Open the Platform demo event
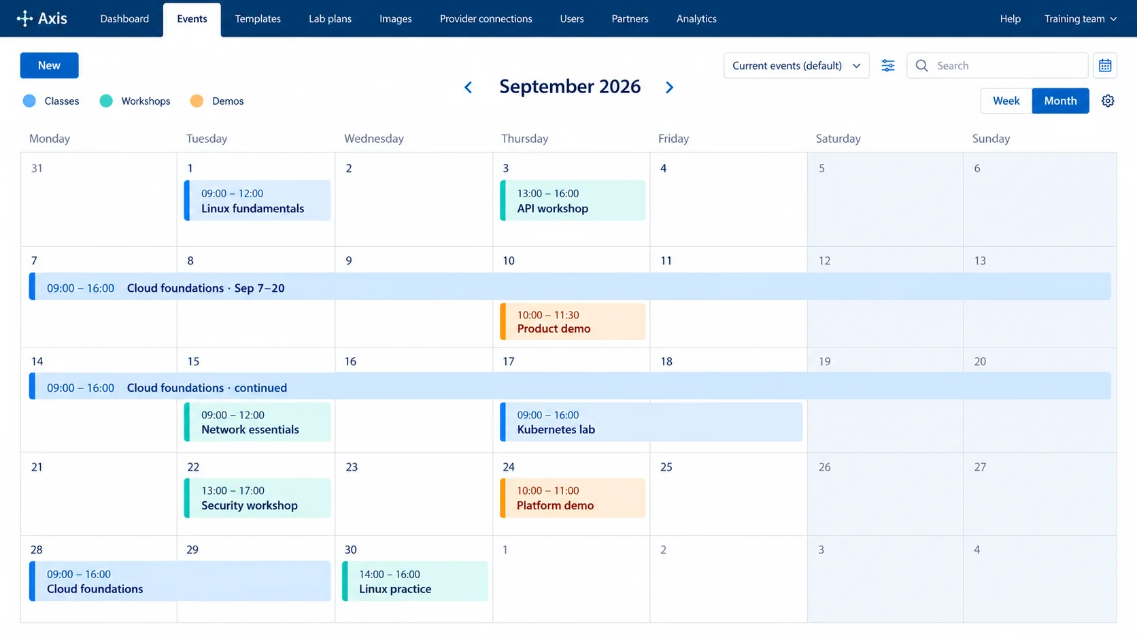The image size is (1137, 640). [x=573, y=498]
